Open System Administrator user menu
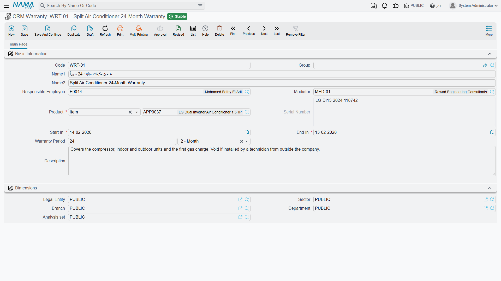 click(474, 6)
